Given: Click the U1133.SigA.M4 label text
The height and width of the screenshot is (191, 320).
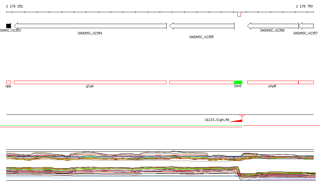Looking at the screenshot, I should click(217, 120).
